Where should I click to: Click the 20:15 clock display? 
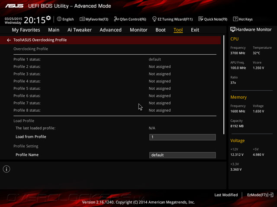(x=35, y=20)
